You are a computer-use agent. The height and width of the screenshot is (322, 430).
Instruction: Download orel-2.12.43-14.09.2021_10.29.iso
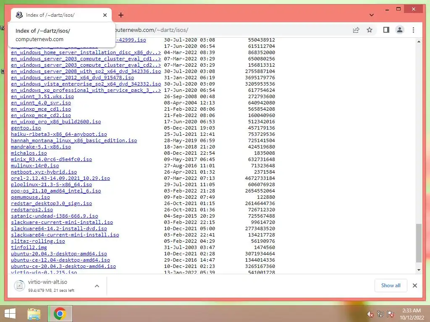pos(60,178)
